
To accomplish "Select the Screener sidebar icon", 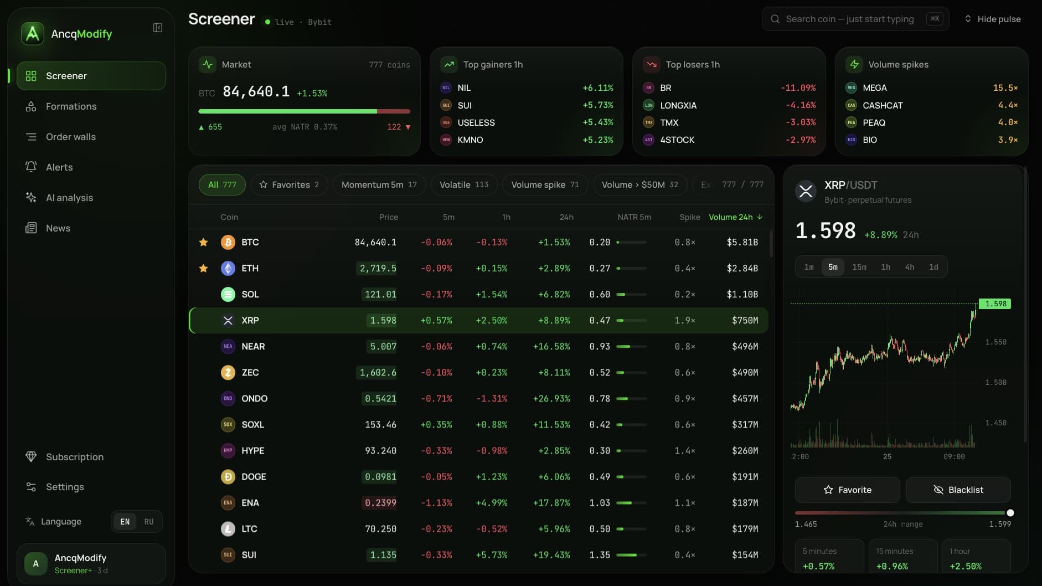I will 31,76.
